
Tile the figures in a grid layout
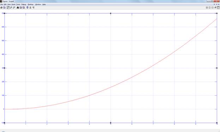pos(207,7)
